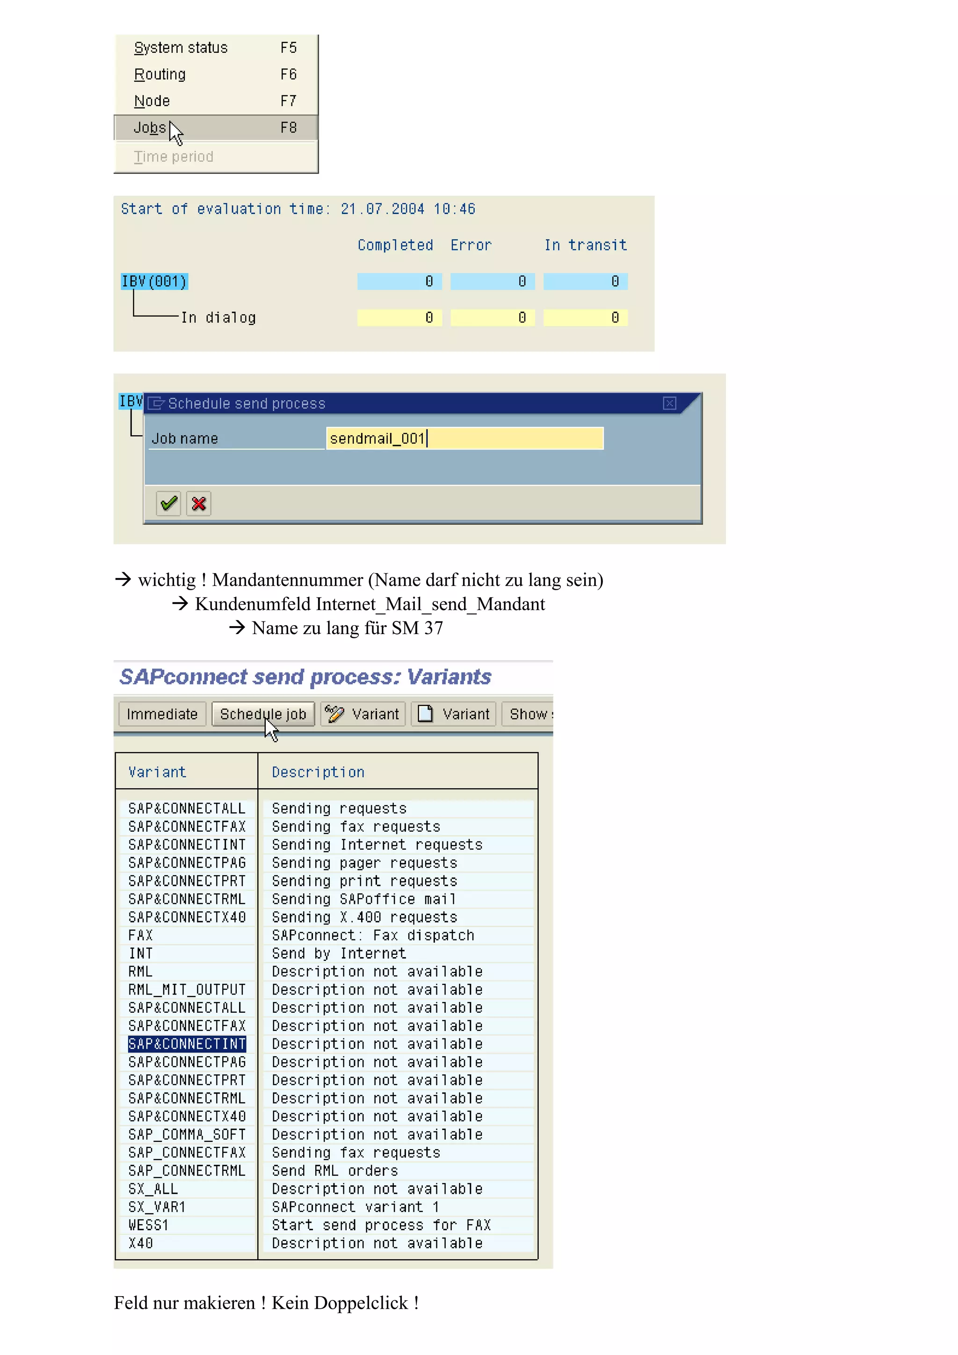958x1355 pixels.
Task: Click the IBV(001) Error count cell
Action: pos(492,281)
